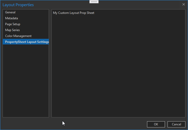
Task: Click blank space right of the General entry
Action: [x=33, y=12]
